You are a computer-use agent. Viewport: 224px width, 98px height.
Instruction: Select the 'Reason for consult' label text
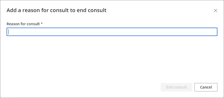[x=23, y=24]
